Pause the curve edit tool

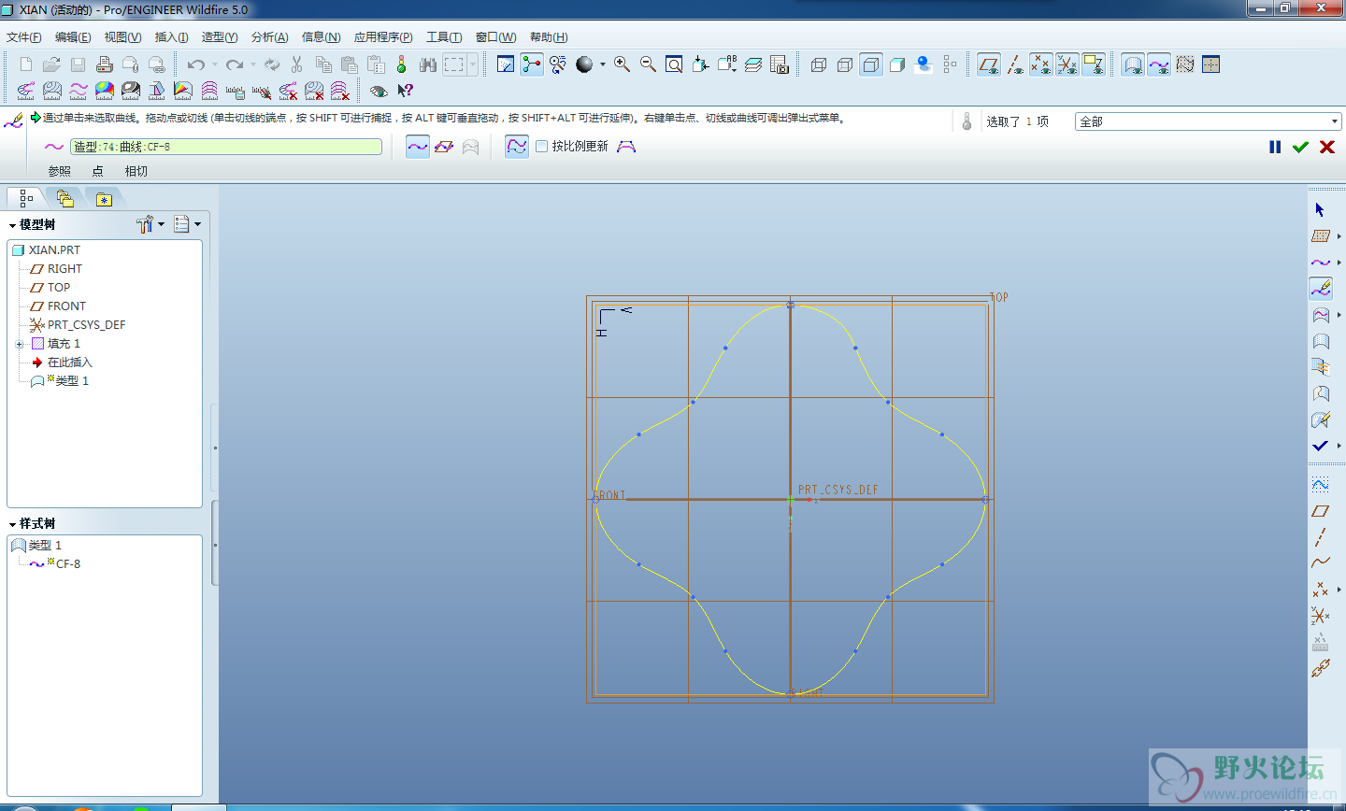(x=1275, y=147)
